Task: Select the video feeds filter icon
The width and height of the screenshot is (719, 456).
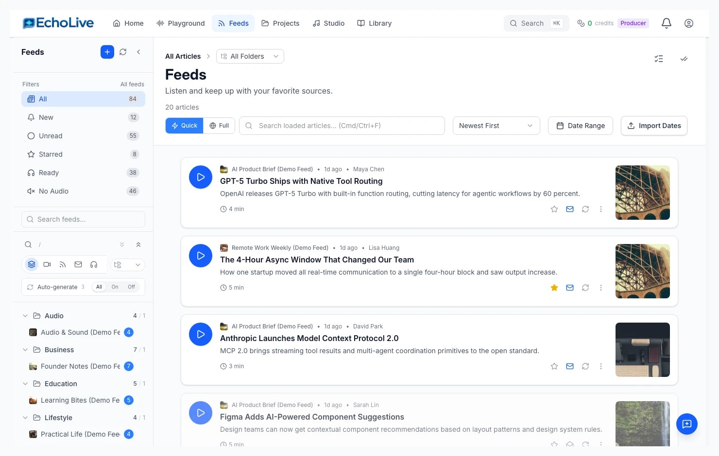Action: pos(47,264)
